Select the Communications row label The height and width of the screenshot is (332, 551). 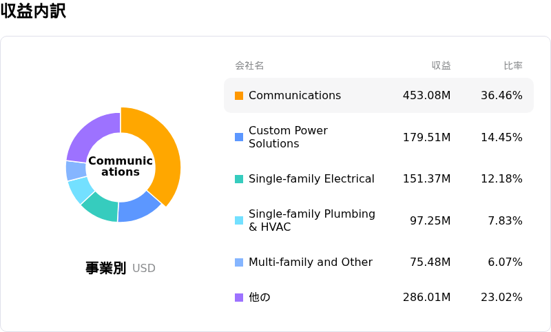coord(295,95)
